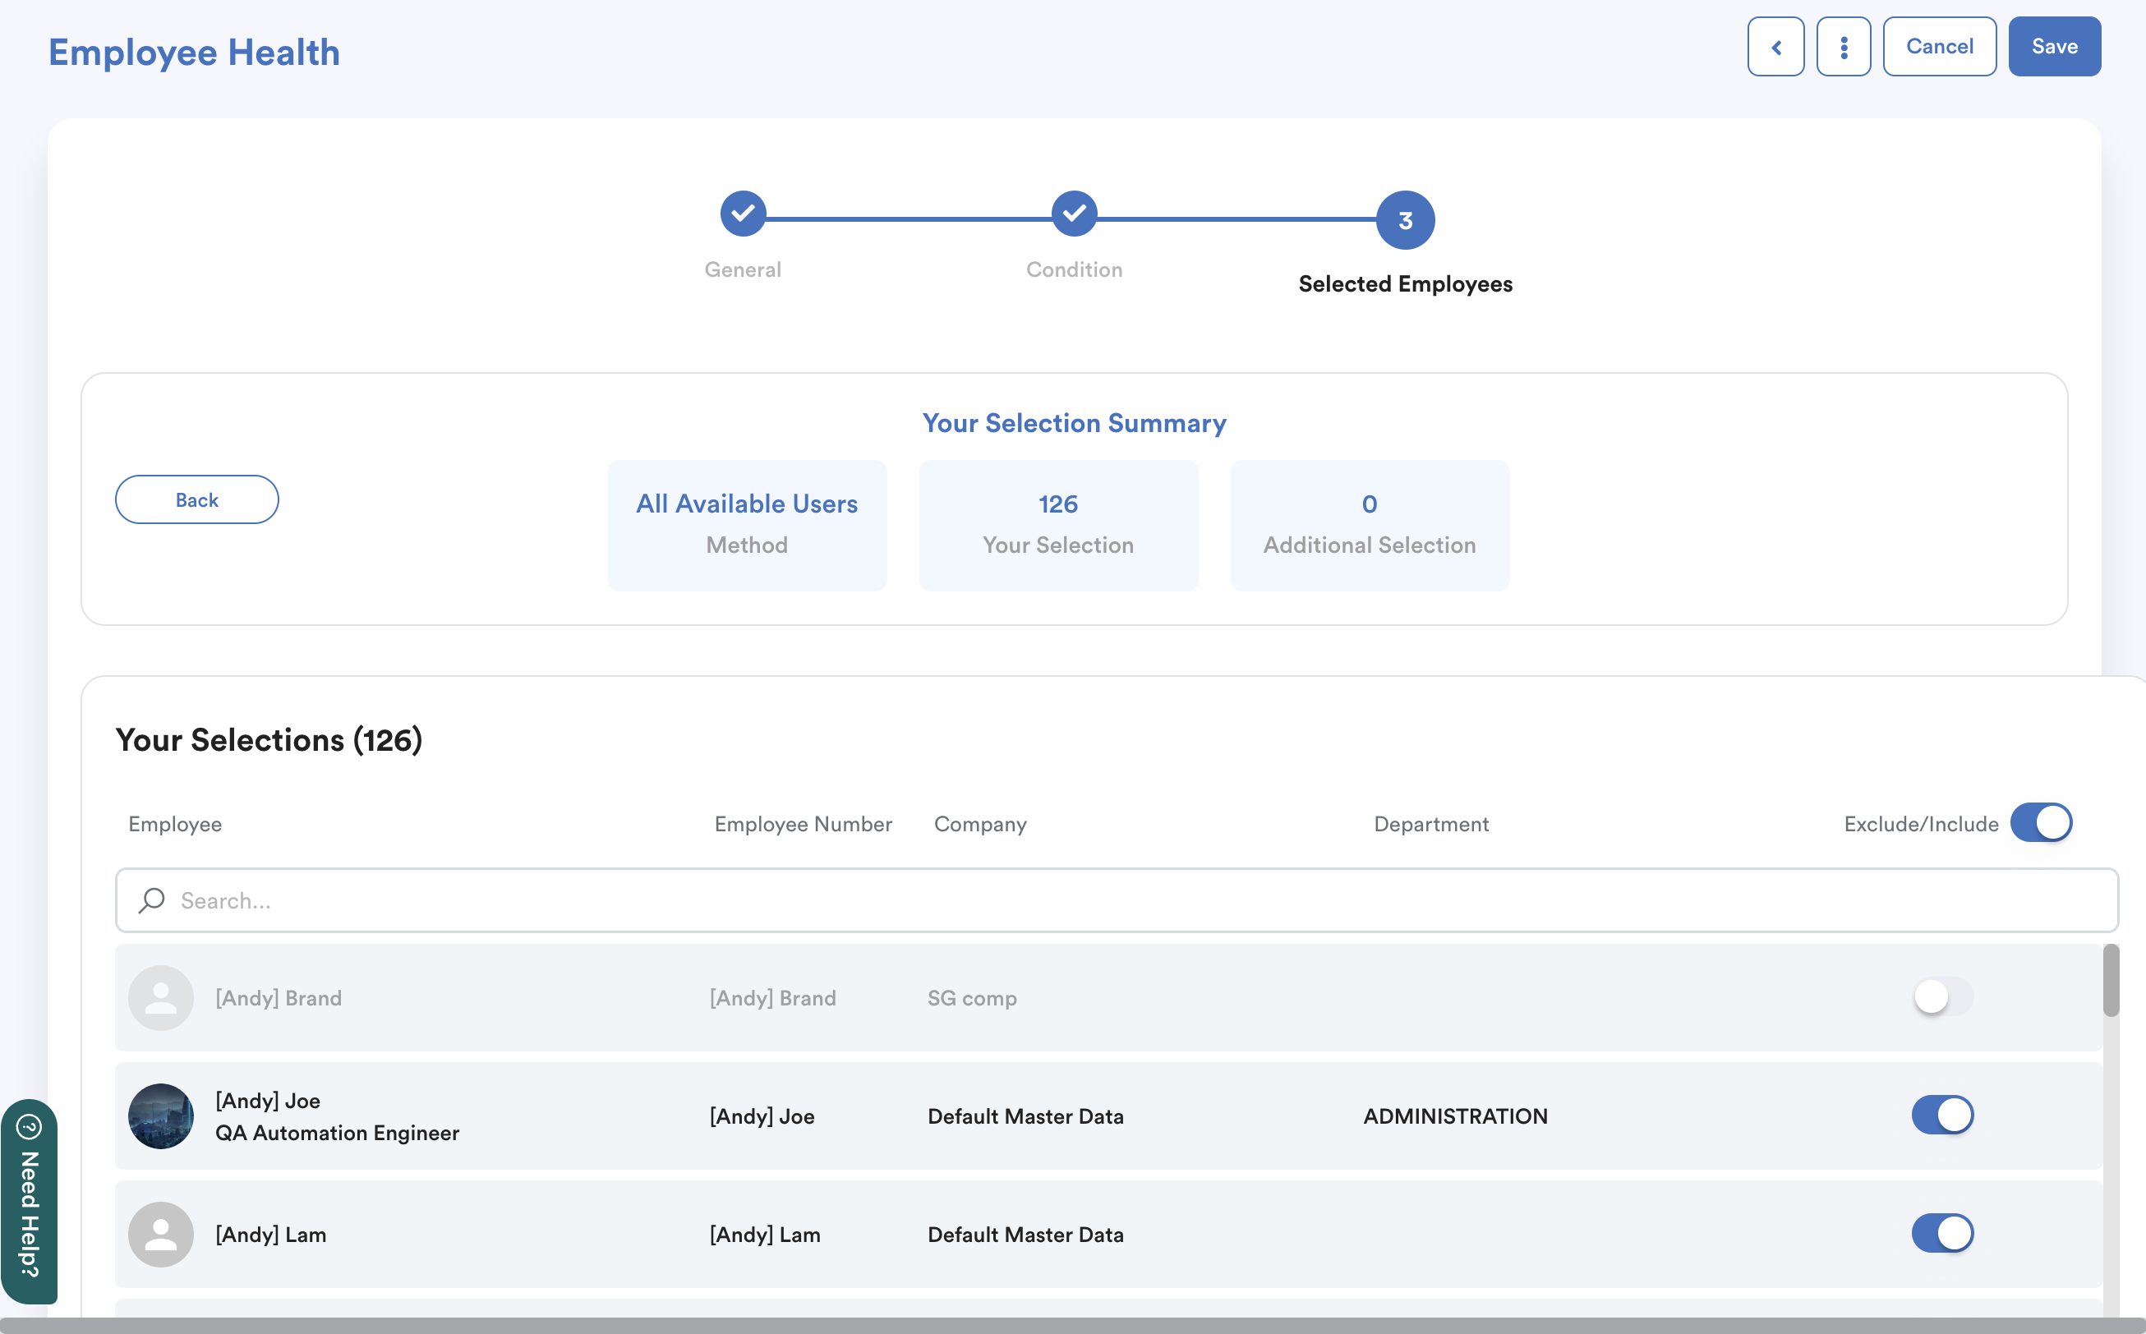
Task: Click [Andy] Lam's avatar icon
Action: 160,1235
